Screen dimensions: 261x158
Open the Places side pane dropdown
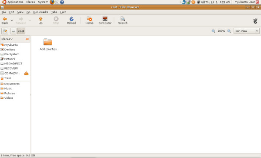pos(7,39)
